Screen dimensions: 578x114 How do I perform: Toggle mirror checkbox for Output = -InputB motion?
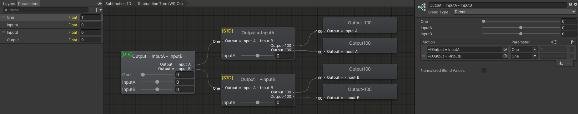pos(572,56)
